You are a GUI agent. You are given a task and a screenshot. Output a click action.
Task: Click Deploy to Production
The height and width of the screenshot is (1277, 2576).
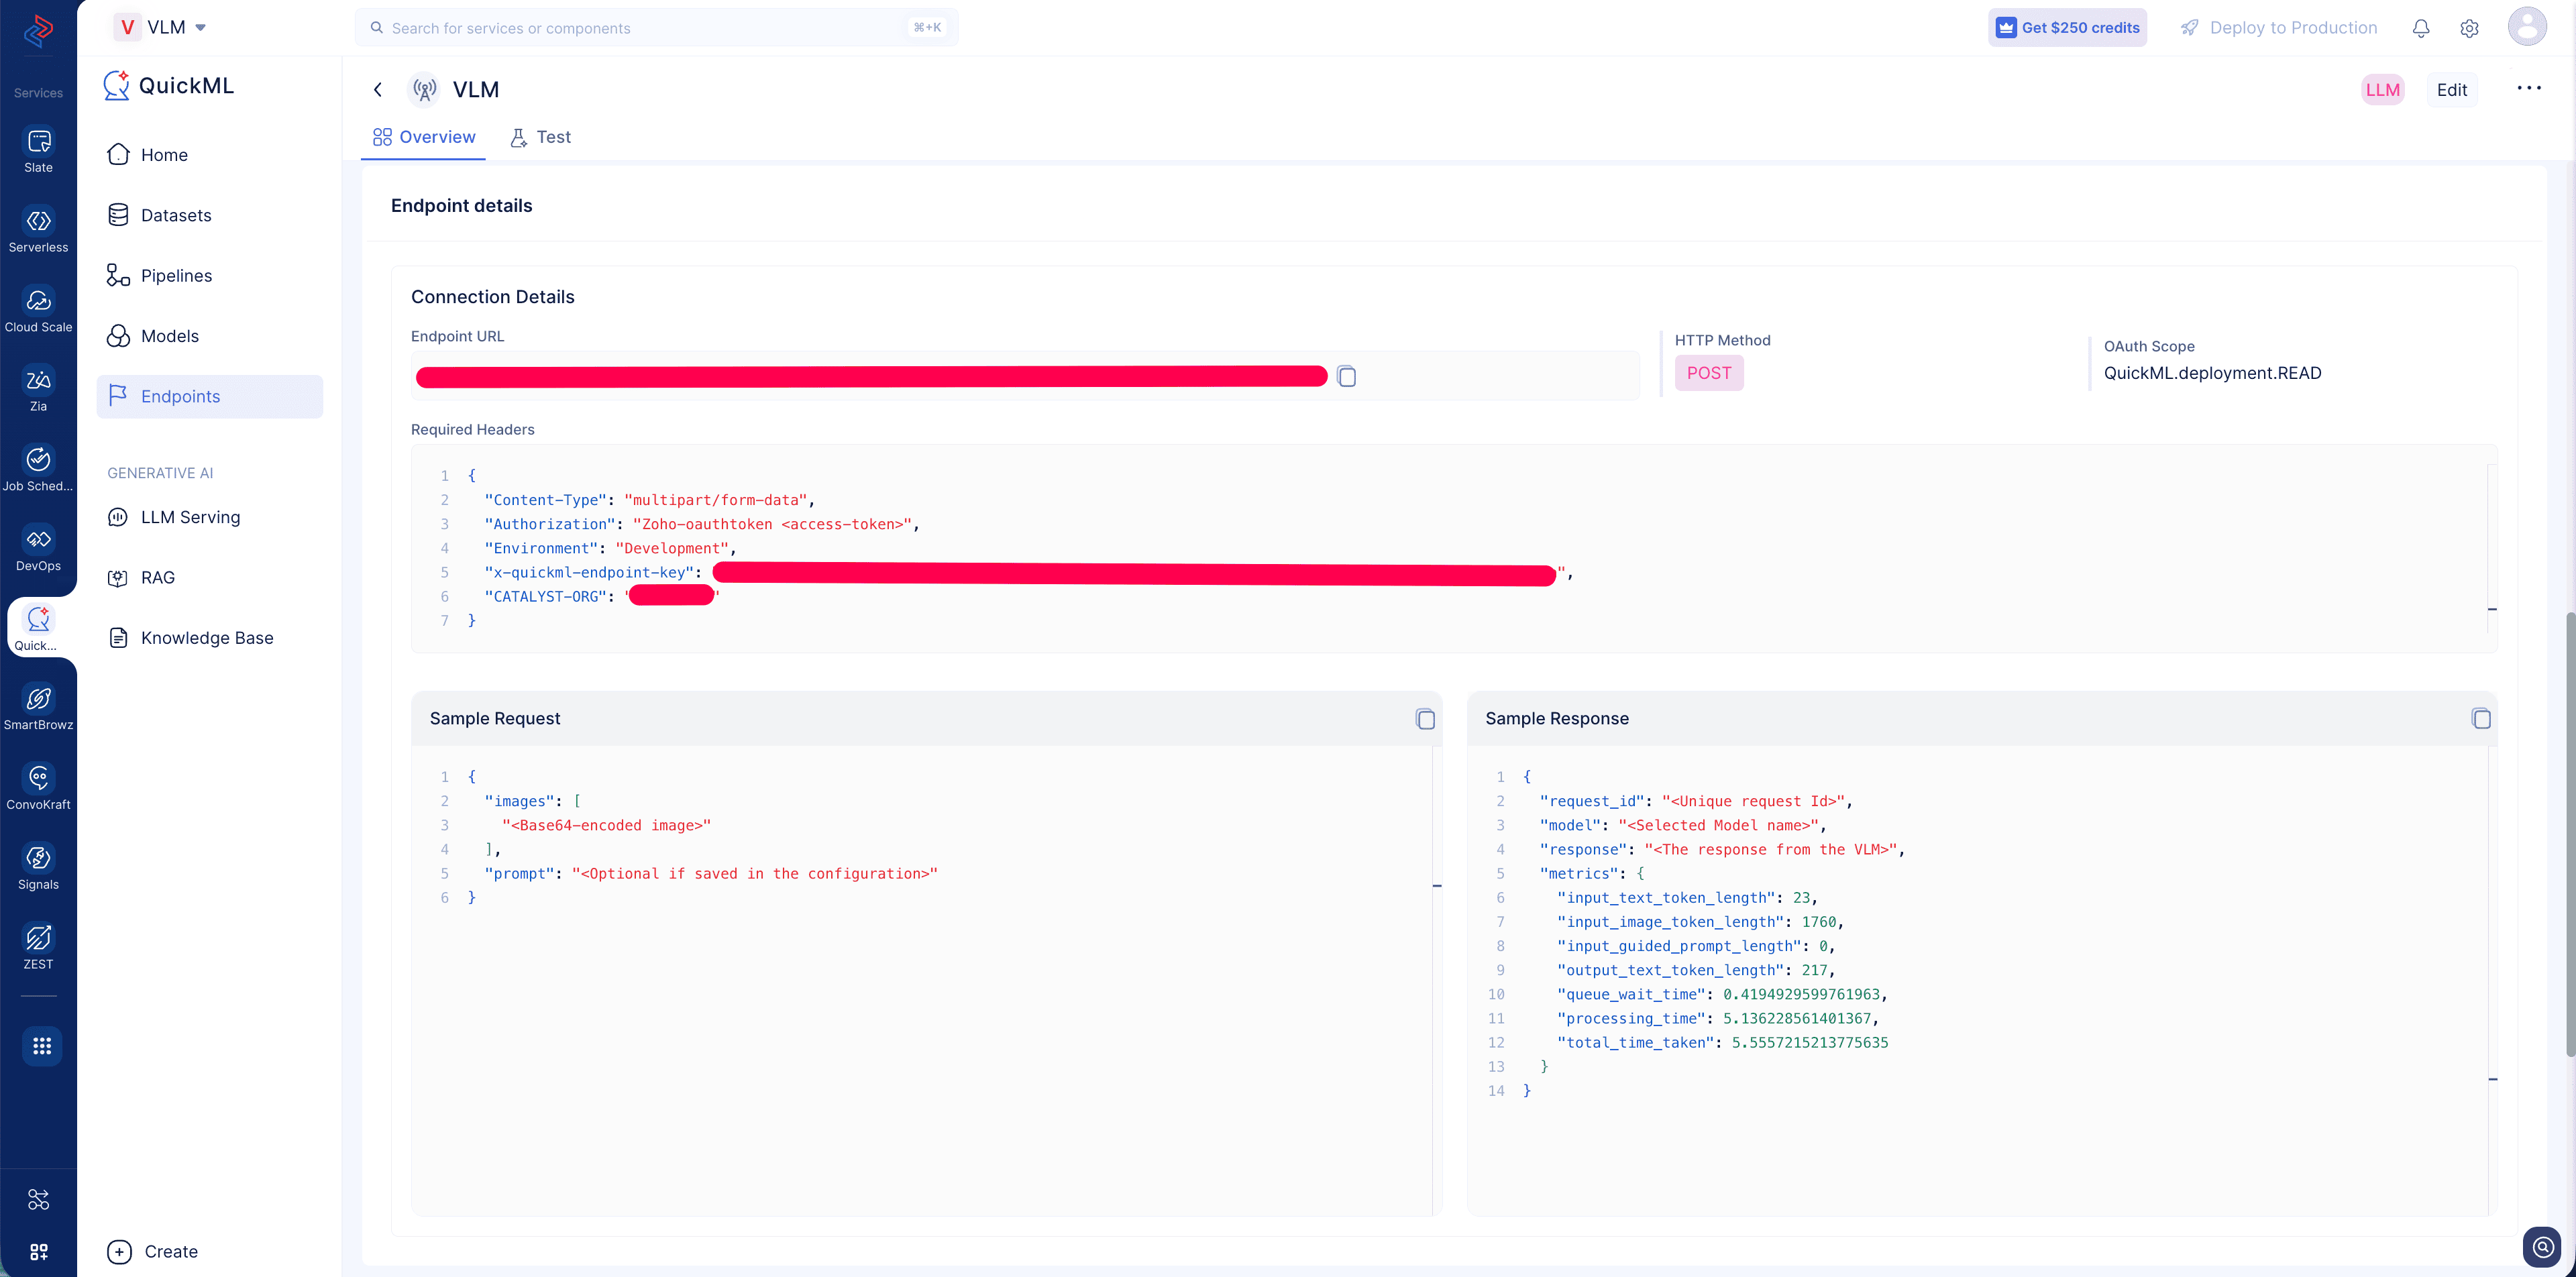(2278, 28)
